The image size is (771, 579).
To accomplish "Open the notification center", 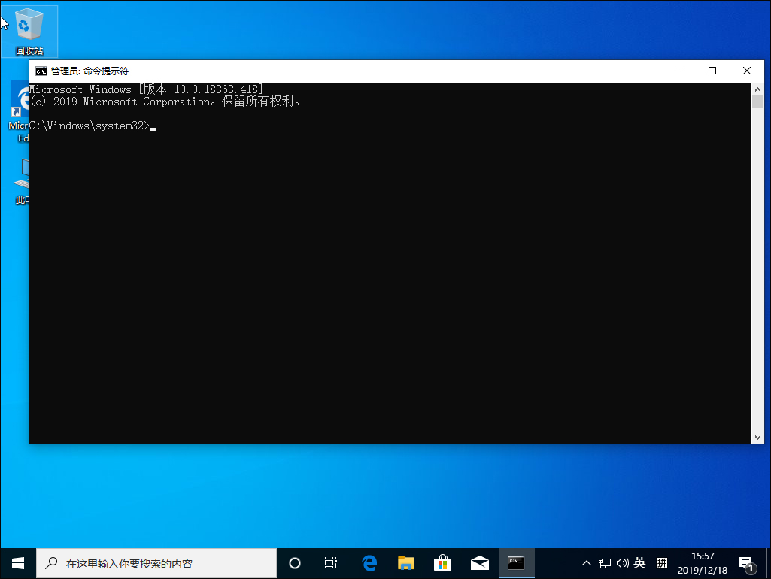I will (747, 562).
